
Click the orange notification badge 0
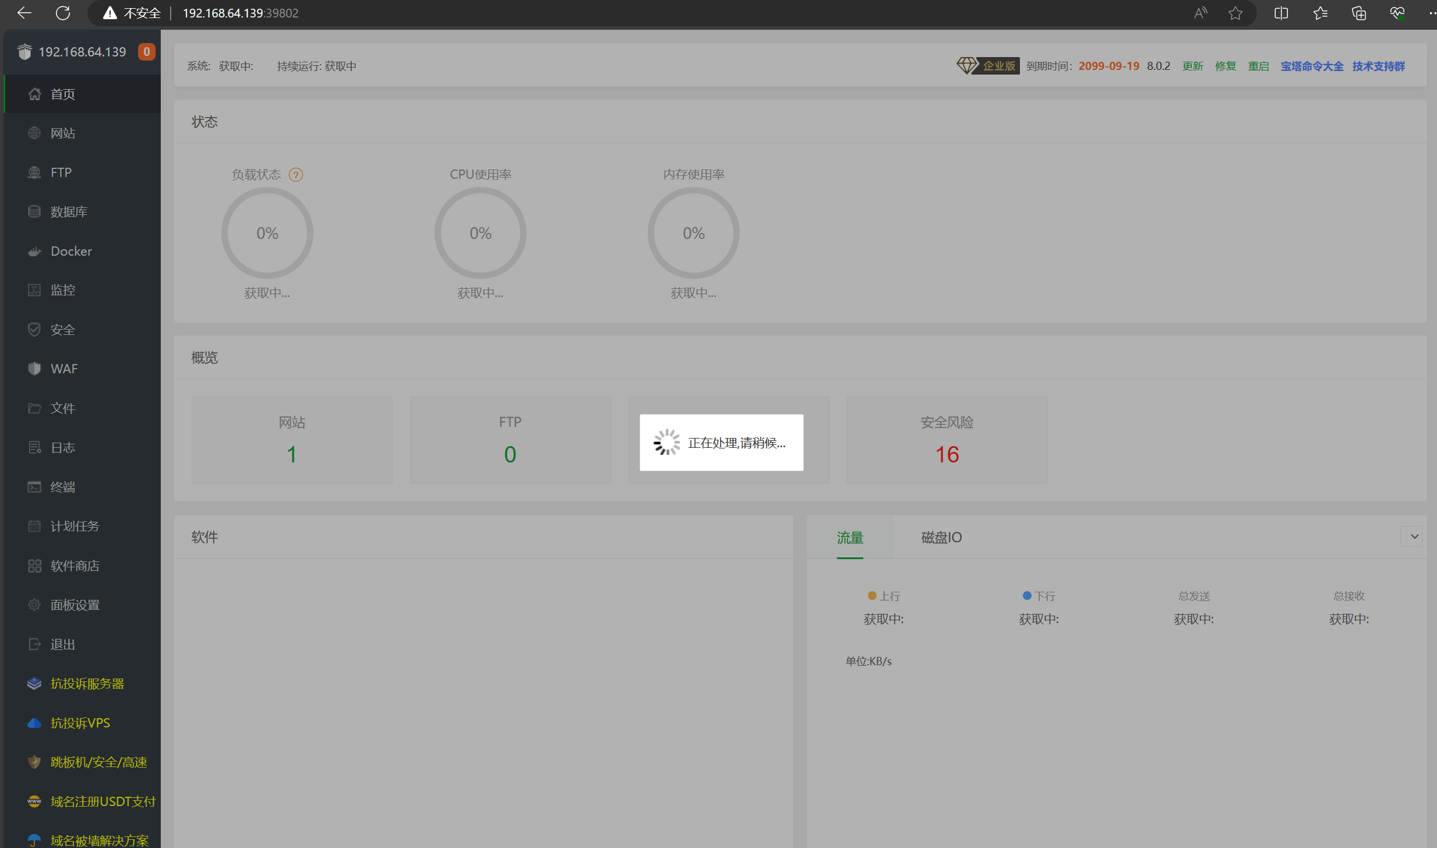(146, 52)
